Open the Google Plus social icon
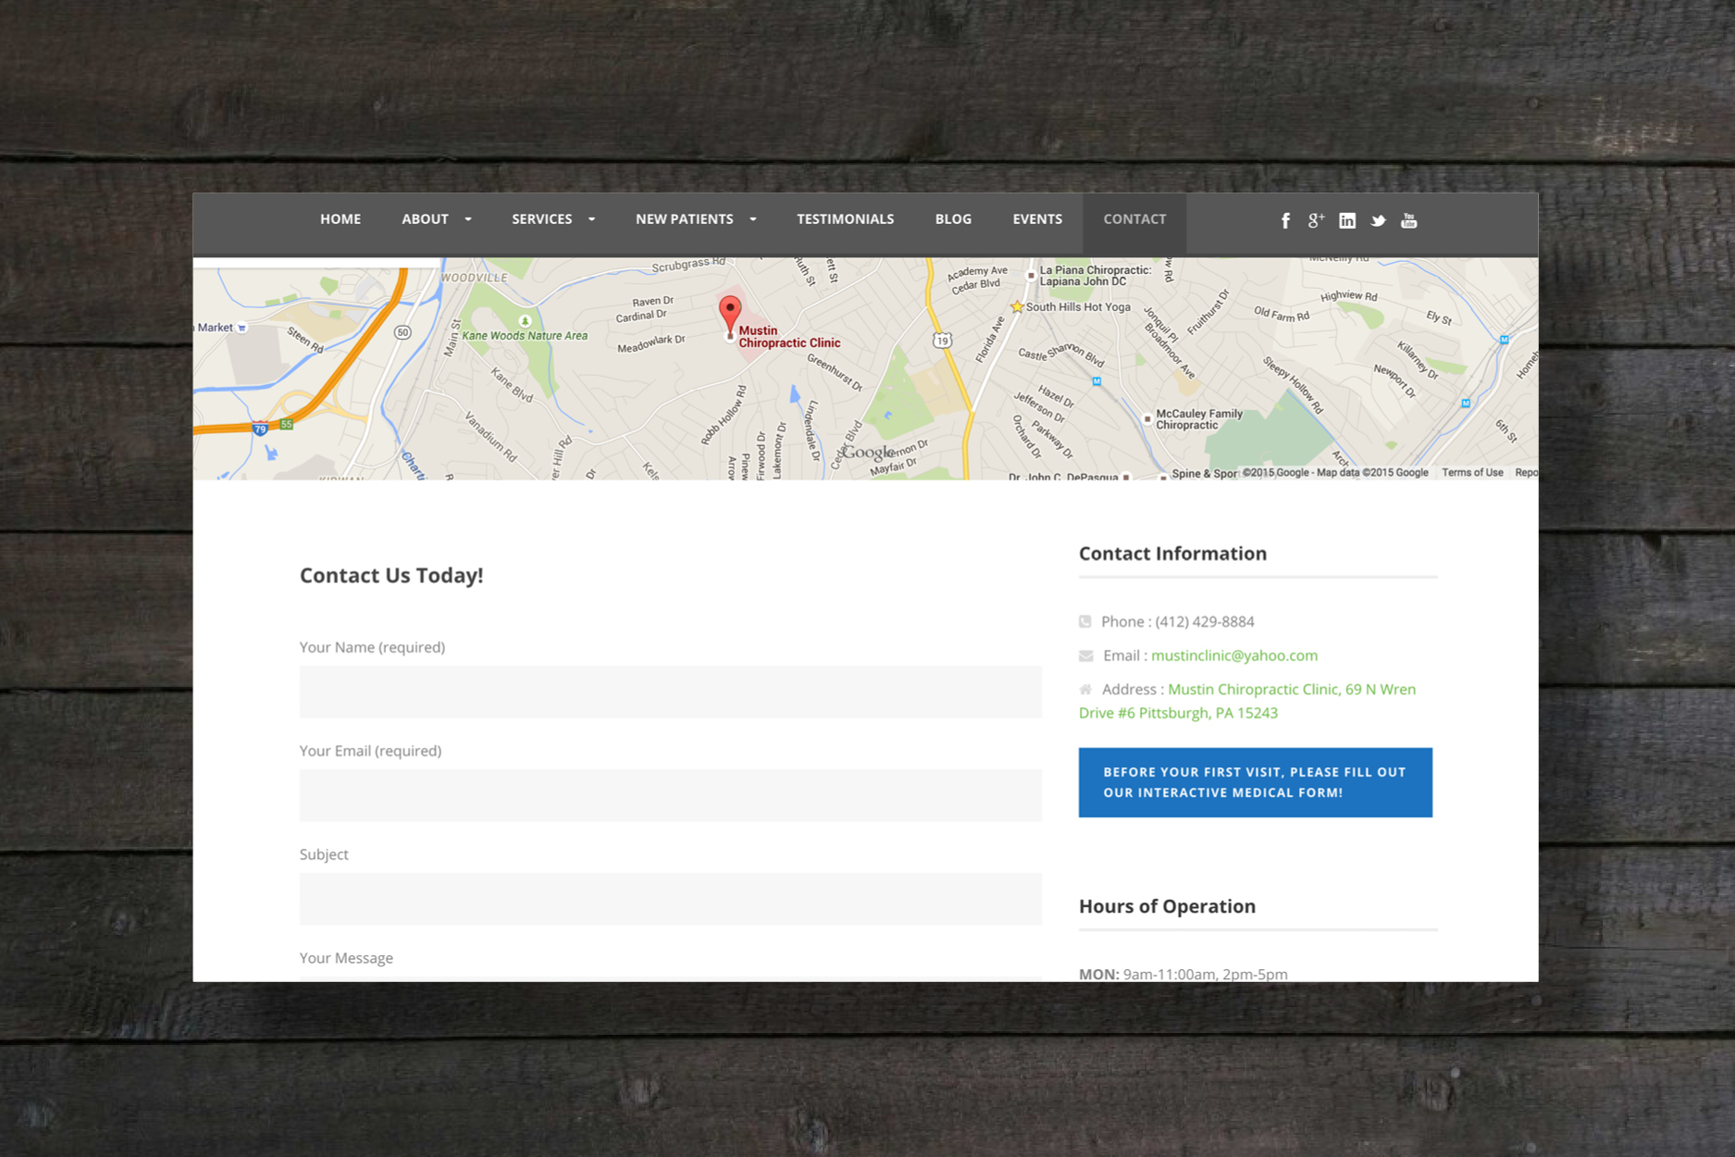The width and height of the screenshot is (1735, 1157). (1316, 220)
